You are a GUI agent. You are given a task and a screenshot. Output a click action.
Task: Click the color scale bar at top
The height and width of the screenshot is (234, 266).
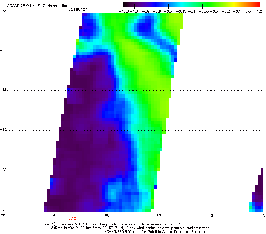click(192, 5)
